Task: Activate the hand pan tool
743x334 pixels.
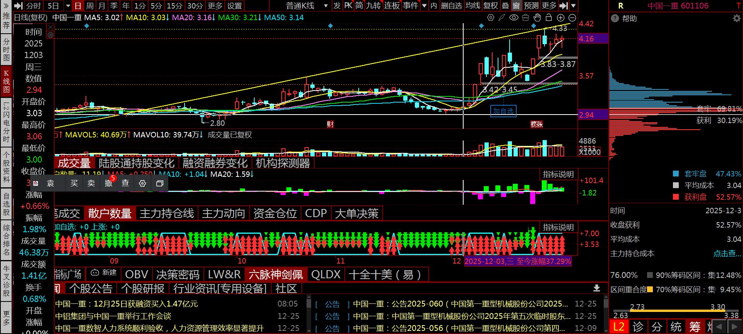Action: tap(537, 17)
